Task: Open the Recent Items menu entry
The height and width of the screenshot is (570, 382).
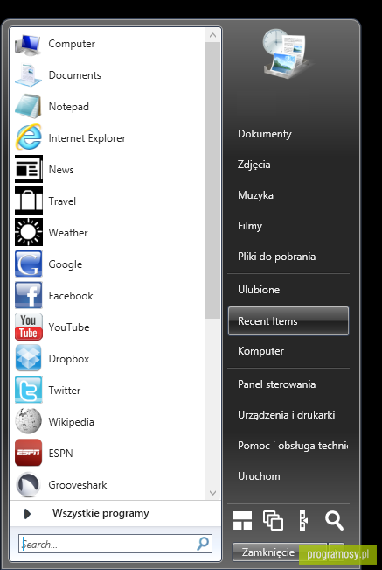Action: [288, 320]
